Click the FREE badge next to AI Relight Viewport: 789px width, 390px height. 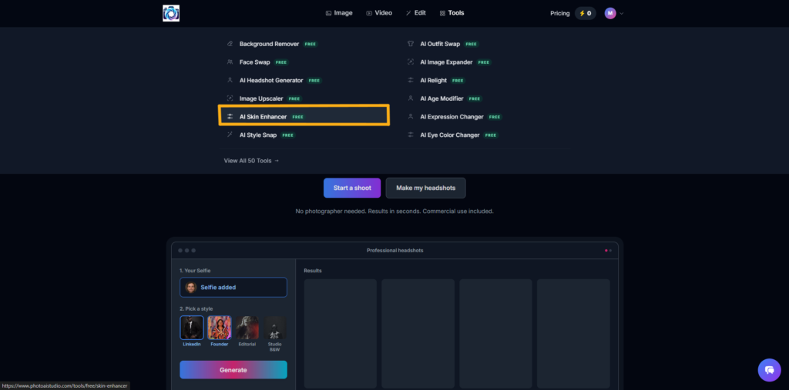458,81
